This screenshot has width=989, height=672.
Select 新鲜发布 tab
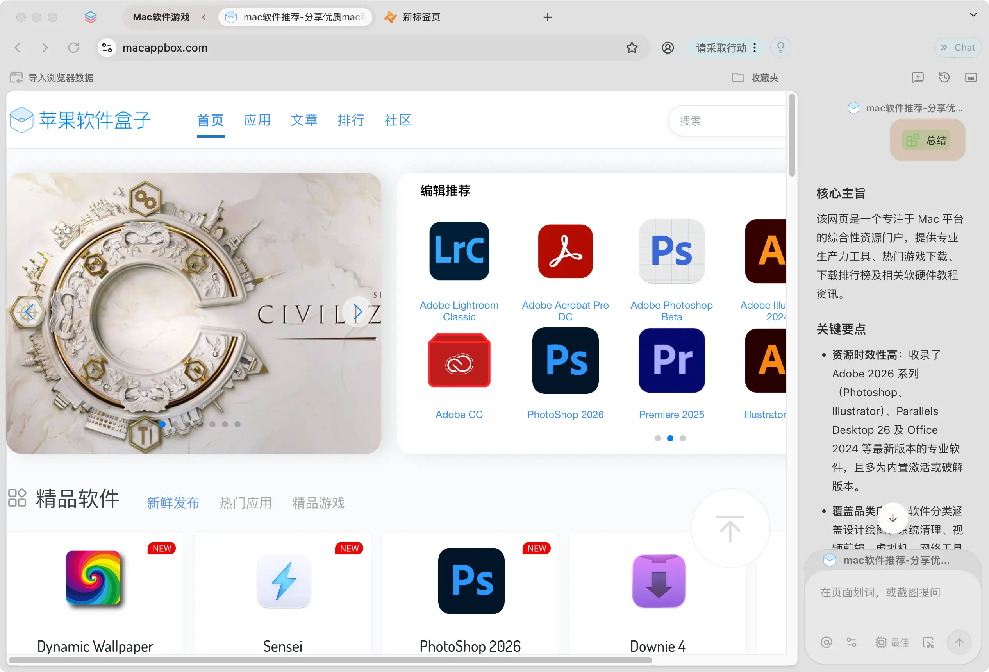tap(173, 502)
